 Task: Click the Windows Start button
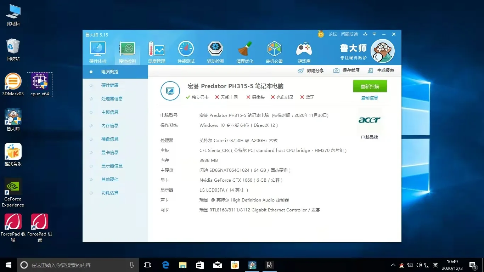point(9,265)
